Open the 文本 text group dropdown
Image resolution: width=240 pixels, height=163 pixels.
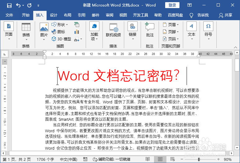click(x=192, y=31)
